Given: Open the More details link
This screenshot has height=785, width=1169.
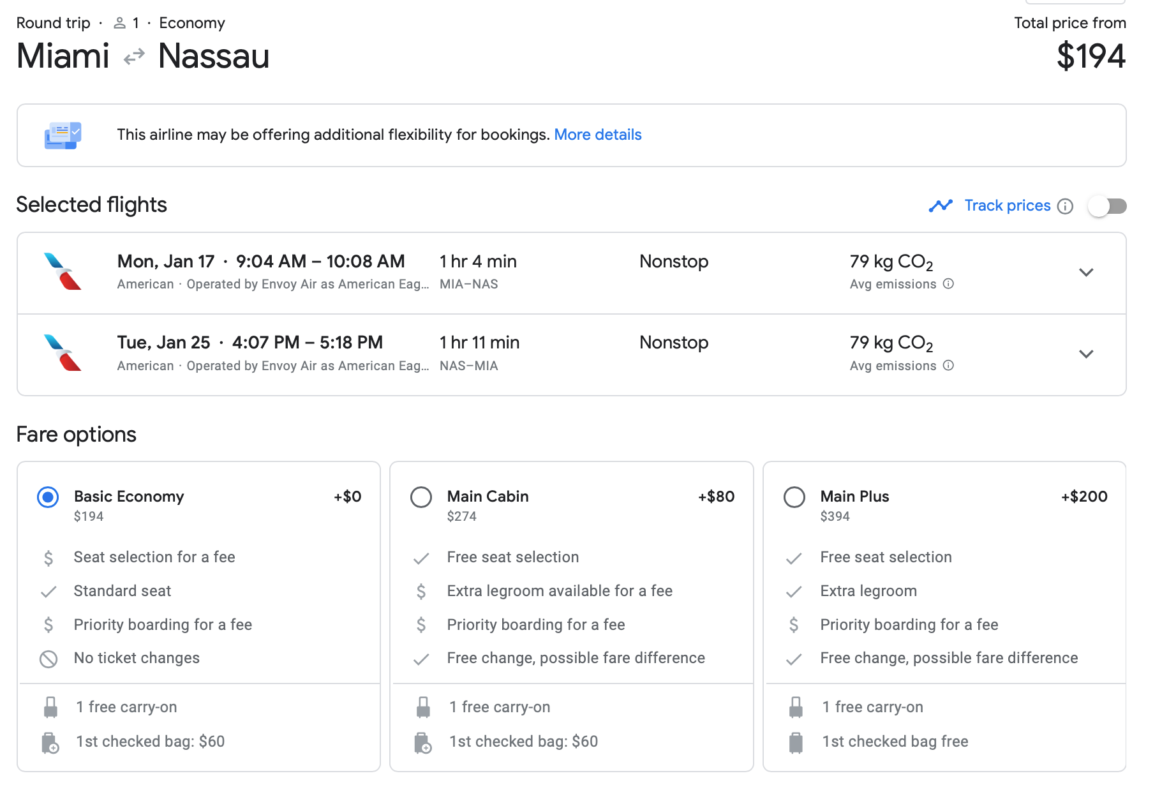Looking at the screenshot, I should coord(597,135).
